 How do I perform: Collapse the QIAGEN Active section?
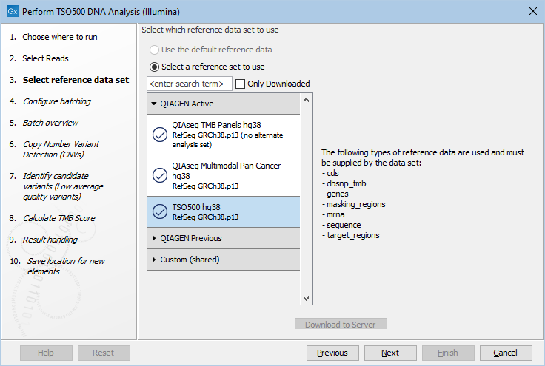coord(154,104)
